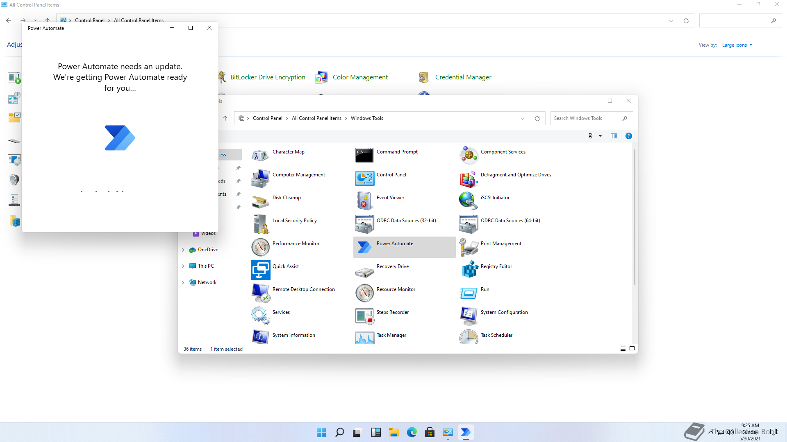Expand the OneDrive tree node
This screenshot has height=442, width=787.
(183, 250)
